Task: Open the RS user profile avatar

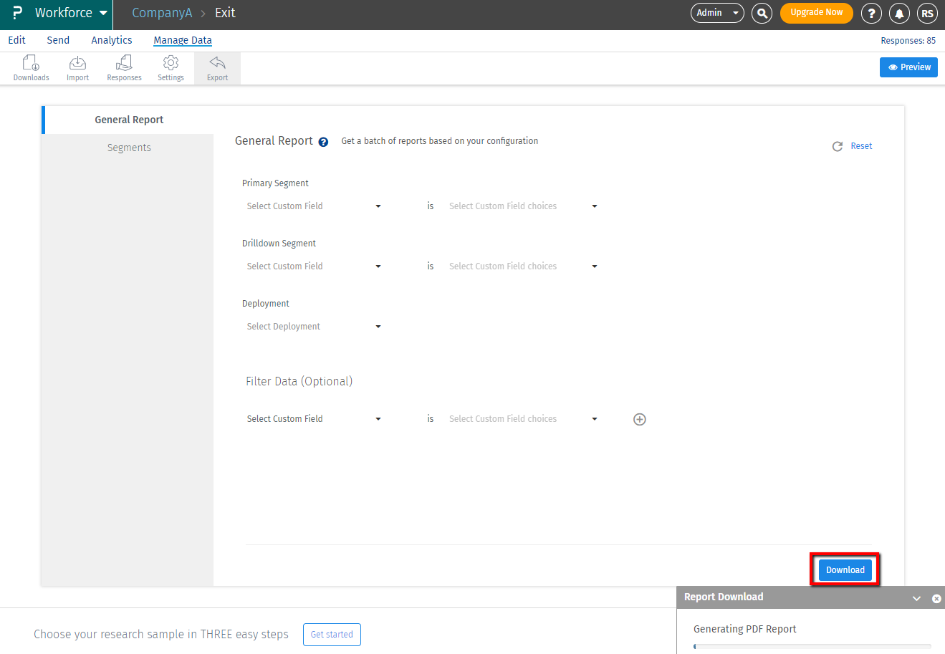Action: pyautogui.click(x=927, y=13)
